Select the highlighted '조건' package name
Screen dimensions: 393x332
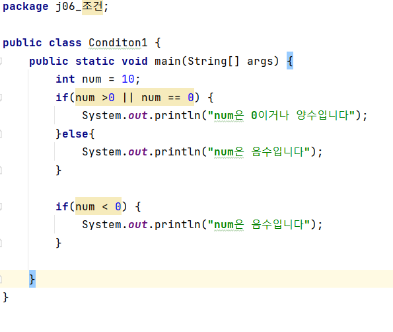coord(92,6)
